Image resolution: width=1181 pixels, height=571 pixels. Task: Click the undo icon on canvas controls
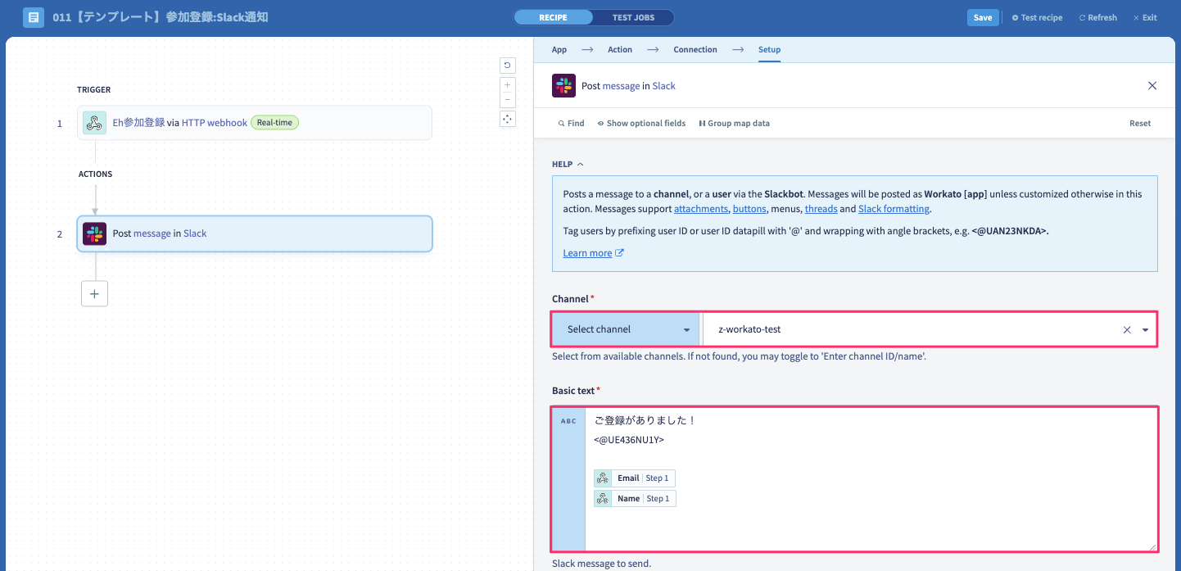(507, 66)
